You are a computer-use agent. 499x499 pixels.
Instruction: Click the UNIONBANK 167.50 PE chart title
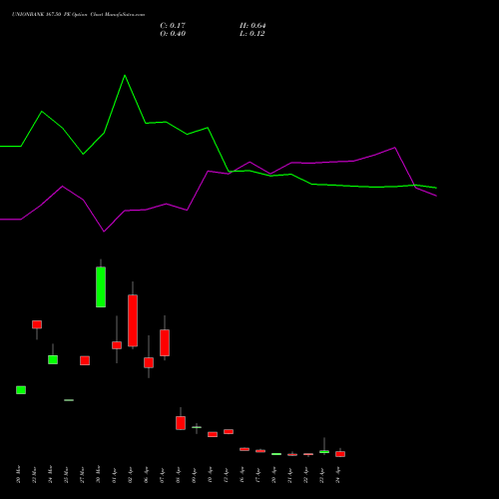tap(78, 15)
